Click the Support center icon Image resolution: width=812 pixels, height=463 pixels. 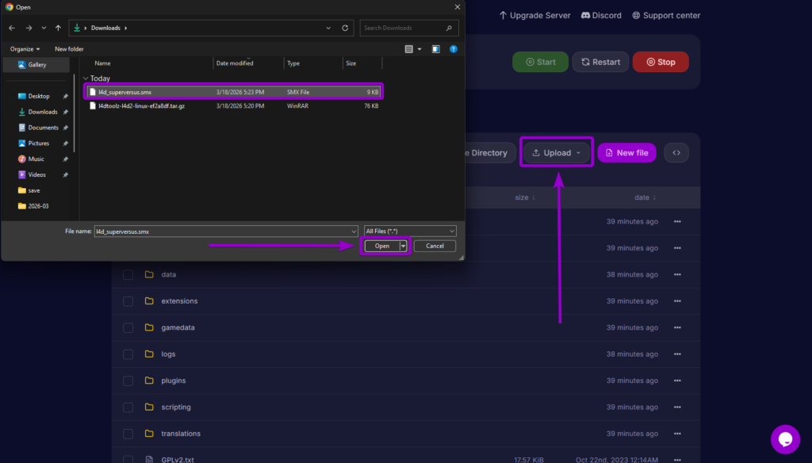pos(635,15)
